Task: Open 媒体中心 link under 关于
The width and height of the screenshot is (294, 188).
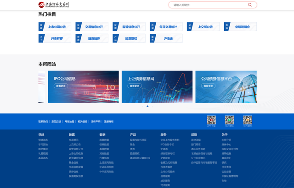Action: point(226,145)
